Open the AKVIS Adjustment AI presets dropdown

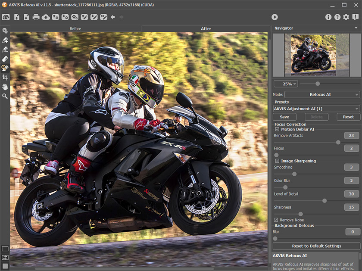coord(316,109)
